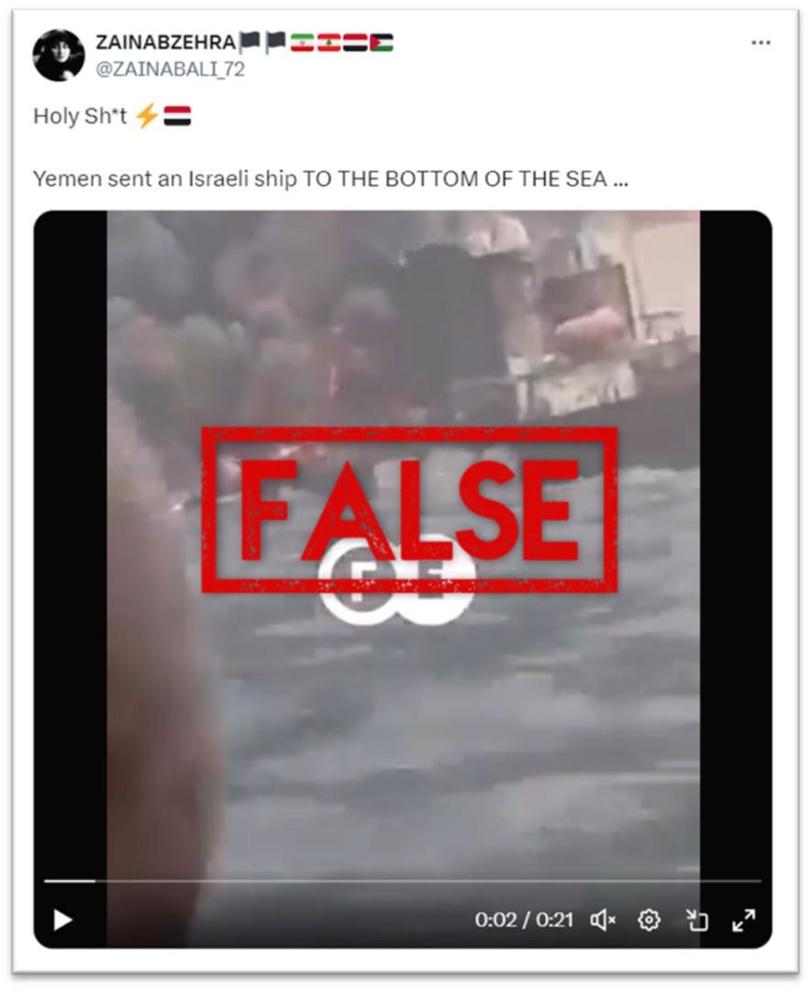Click the Yemen flag emoji in tweet text
Screen dimensions: 811x991
coord(178,117)
